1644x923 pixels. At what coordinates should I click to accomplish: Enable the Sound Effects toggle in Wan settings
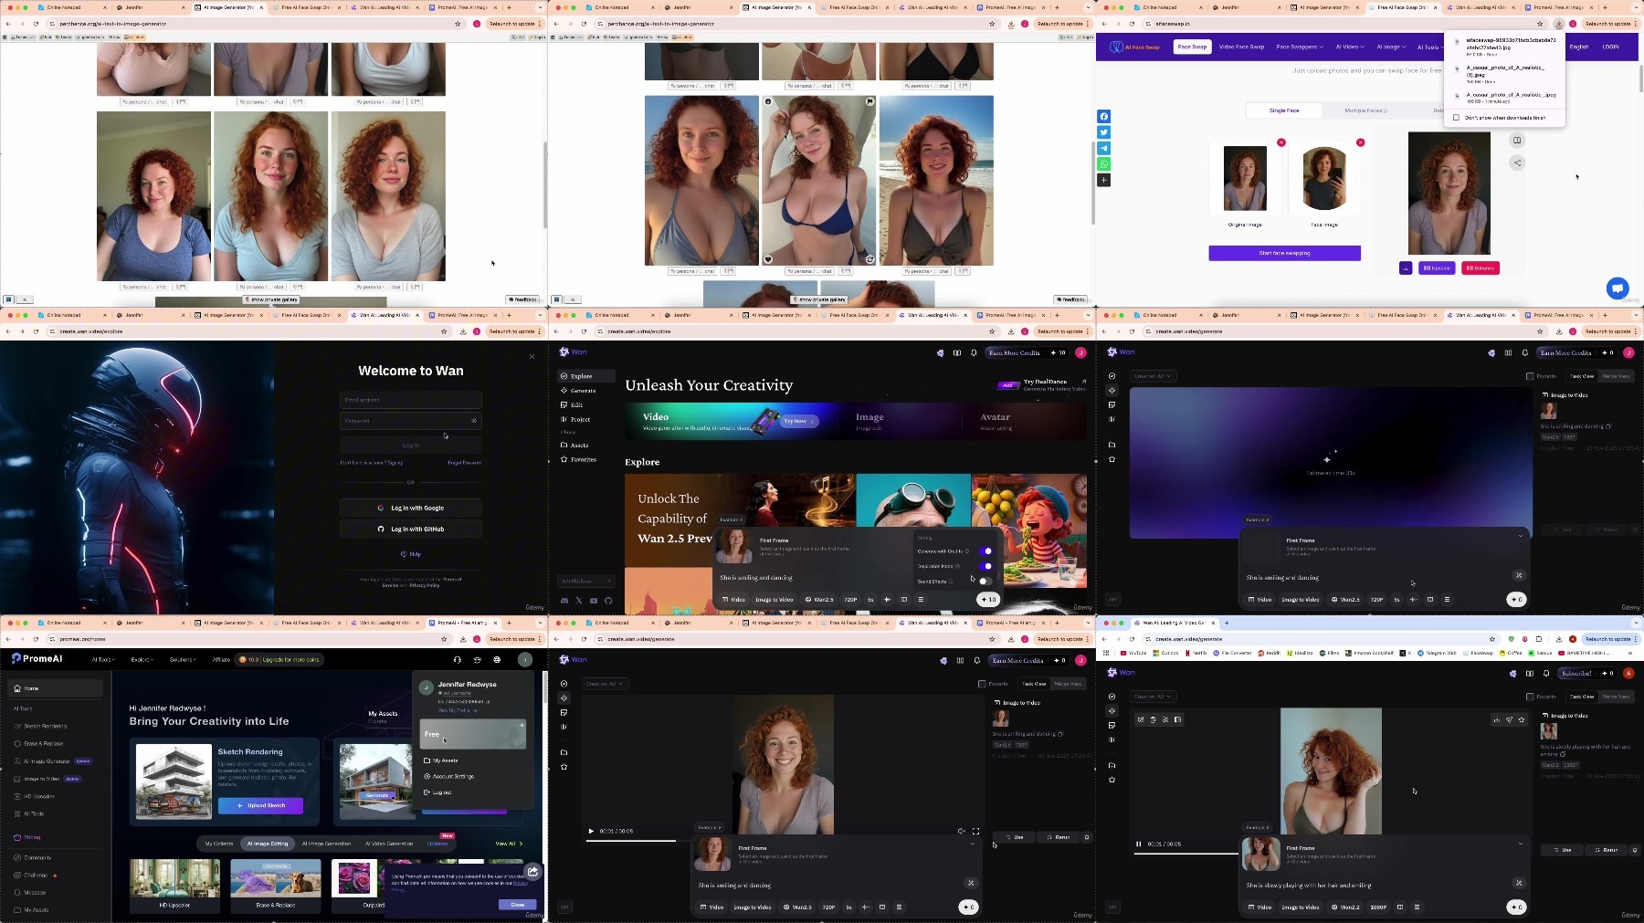(985, 582)
